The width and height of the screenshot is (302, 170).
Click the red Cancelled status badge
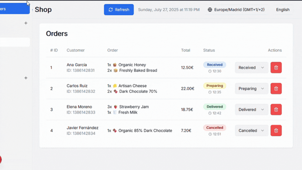tap(215, 128)
